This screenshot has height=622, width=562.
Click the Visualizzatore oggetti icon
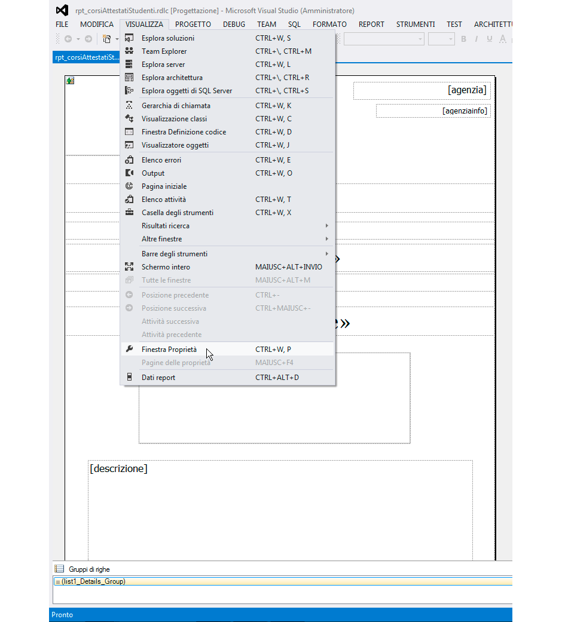point(129,145)
